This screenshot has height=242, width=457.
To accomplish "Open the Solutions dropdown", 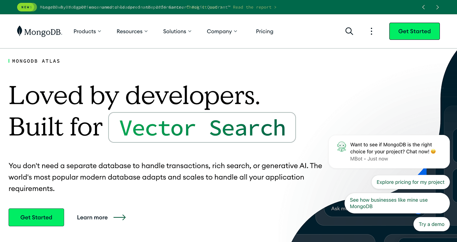I will (x=177, y=31).
